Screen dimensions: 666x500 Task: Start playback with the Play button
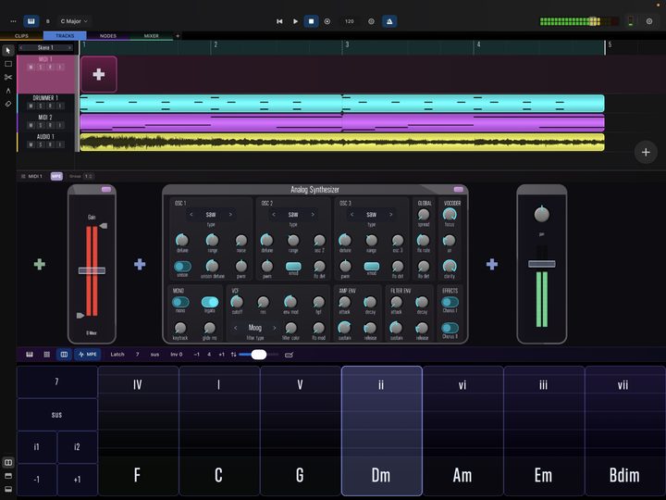click(295, 21)
